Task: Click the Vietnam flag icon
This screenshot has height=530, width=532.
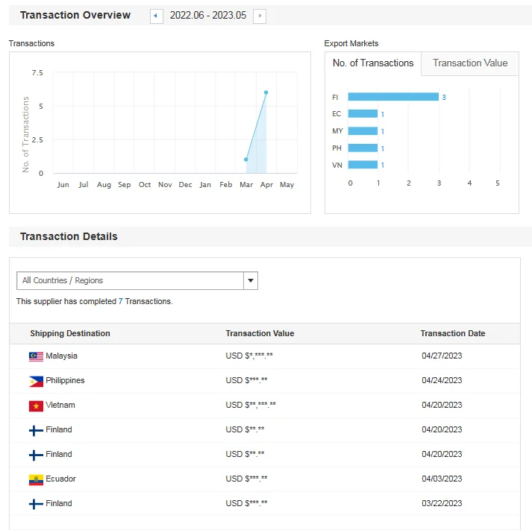Action: click(x=36, y=406)
